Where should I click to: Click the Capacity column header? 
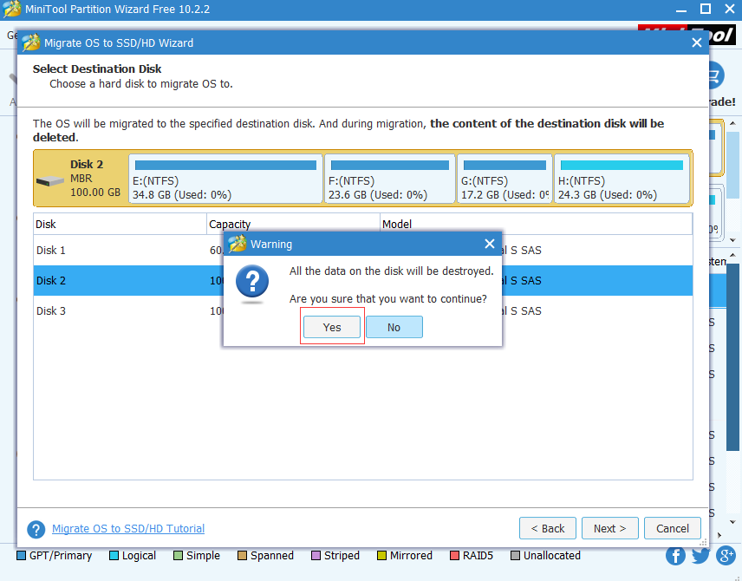pos(293,224)
